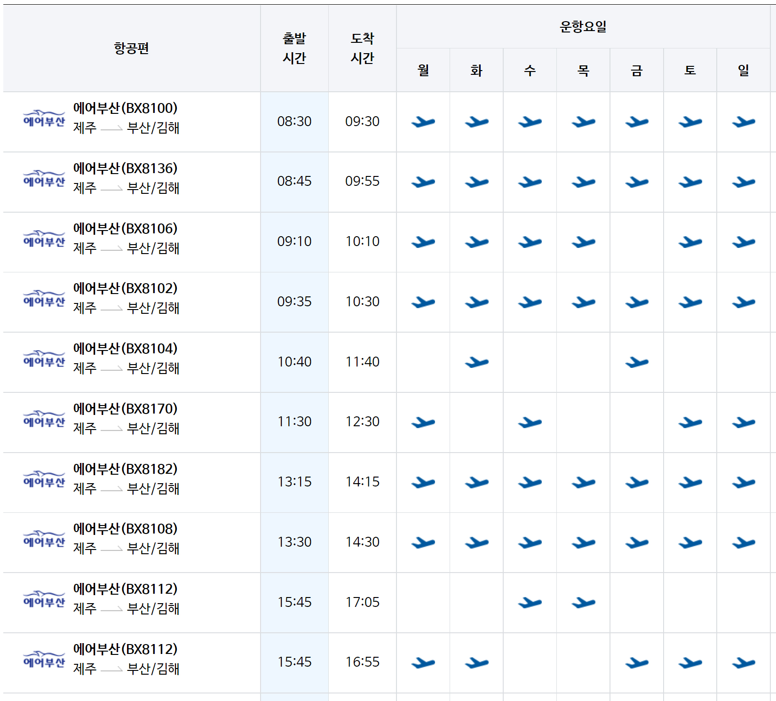Click the Air Busan logo for flight BX8106

44,239
